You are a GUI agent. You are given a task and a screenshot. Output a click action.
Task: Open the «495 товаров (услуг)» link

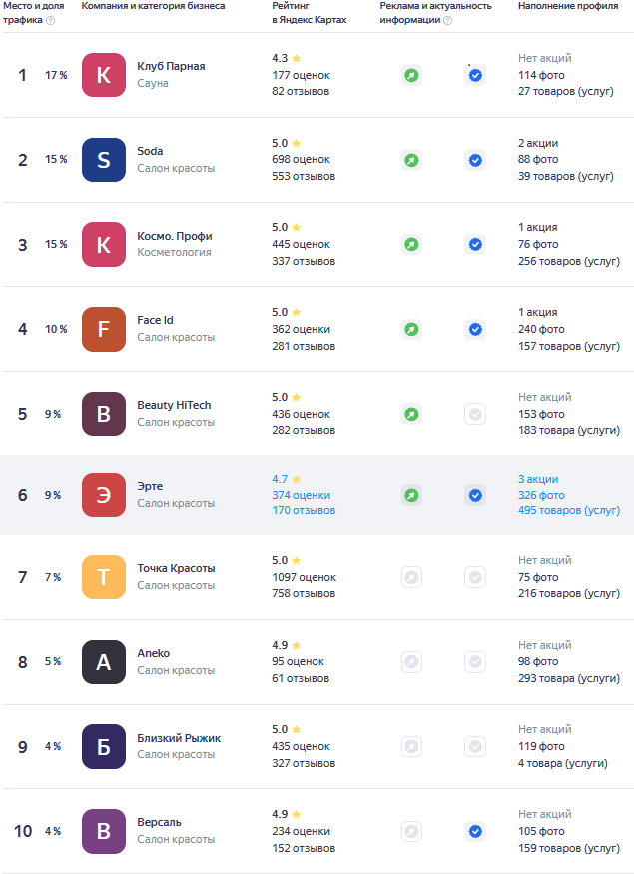pyautogui.click(x=568, y=511)
